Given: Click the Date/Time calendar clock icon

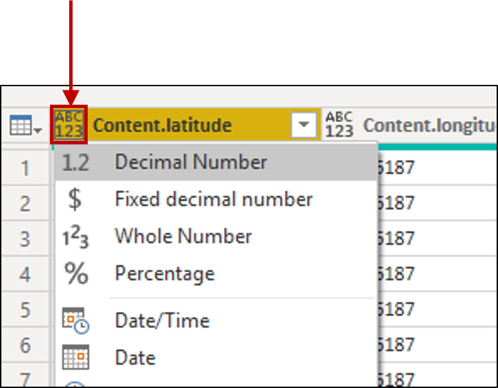Looking at the screenshot, I should coord(75,320).
